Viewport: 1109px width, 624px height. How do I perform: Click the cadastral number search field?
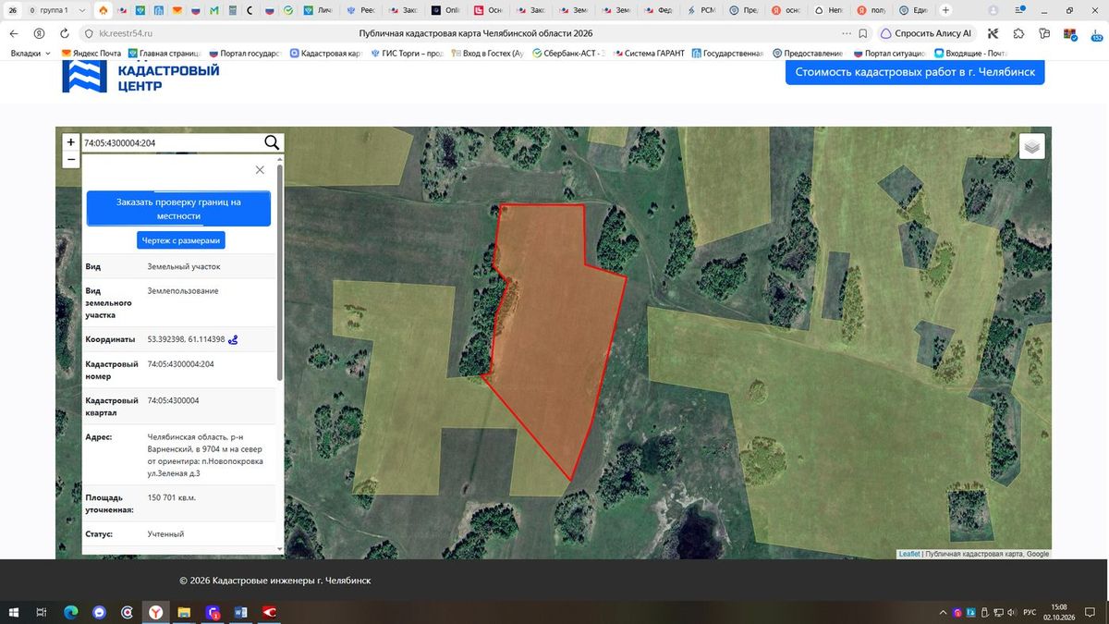(x=171, y=142)
